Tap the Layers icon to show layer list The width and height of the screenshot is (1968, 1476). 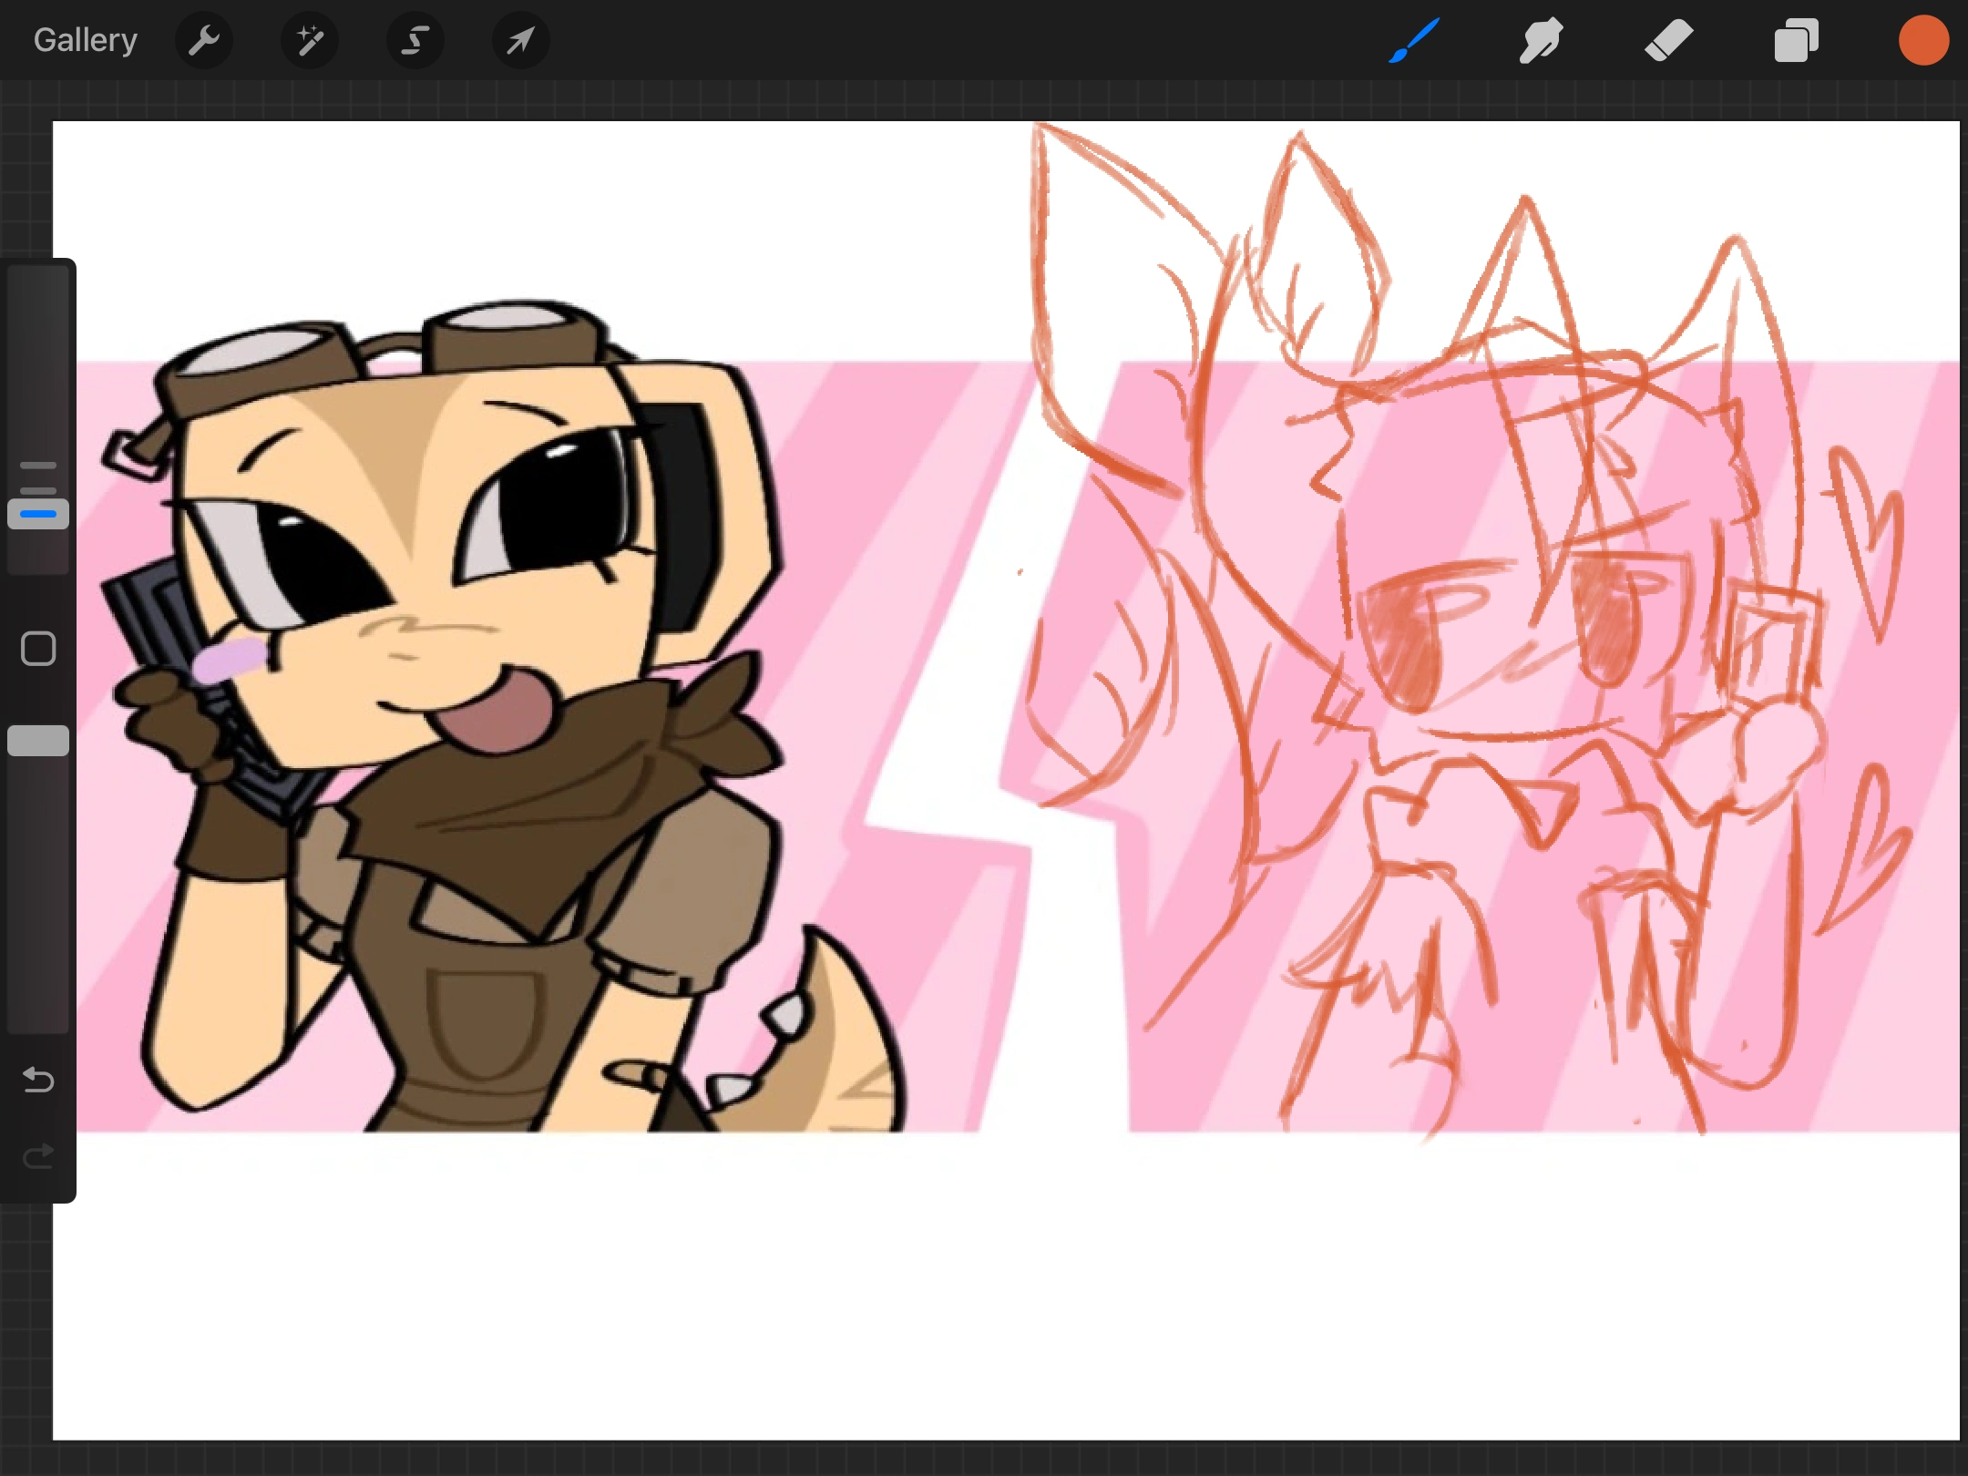tap(1796, 40)
